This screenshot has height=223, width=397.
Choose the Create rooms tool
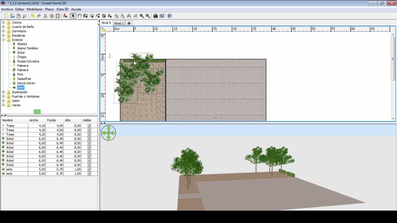(x=92, y=16)
